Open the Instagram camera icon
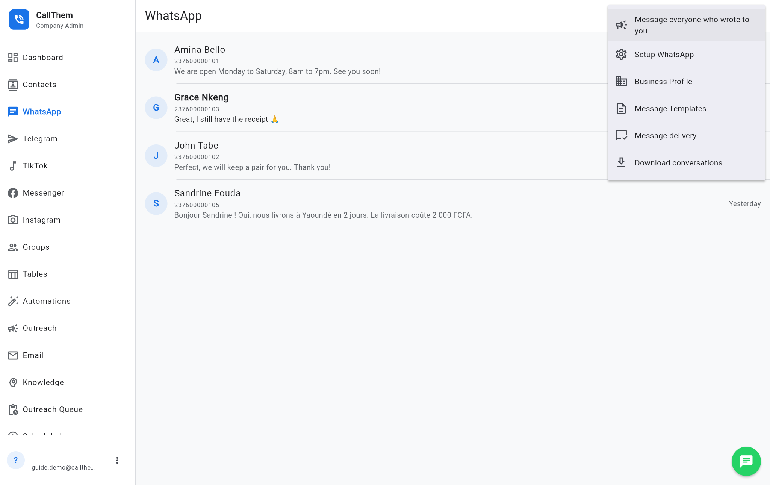The width and height of the screenshot is (770, 485). pyautogui.click(x=13, y=220)
